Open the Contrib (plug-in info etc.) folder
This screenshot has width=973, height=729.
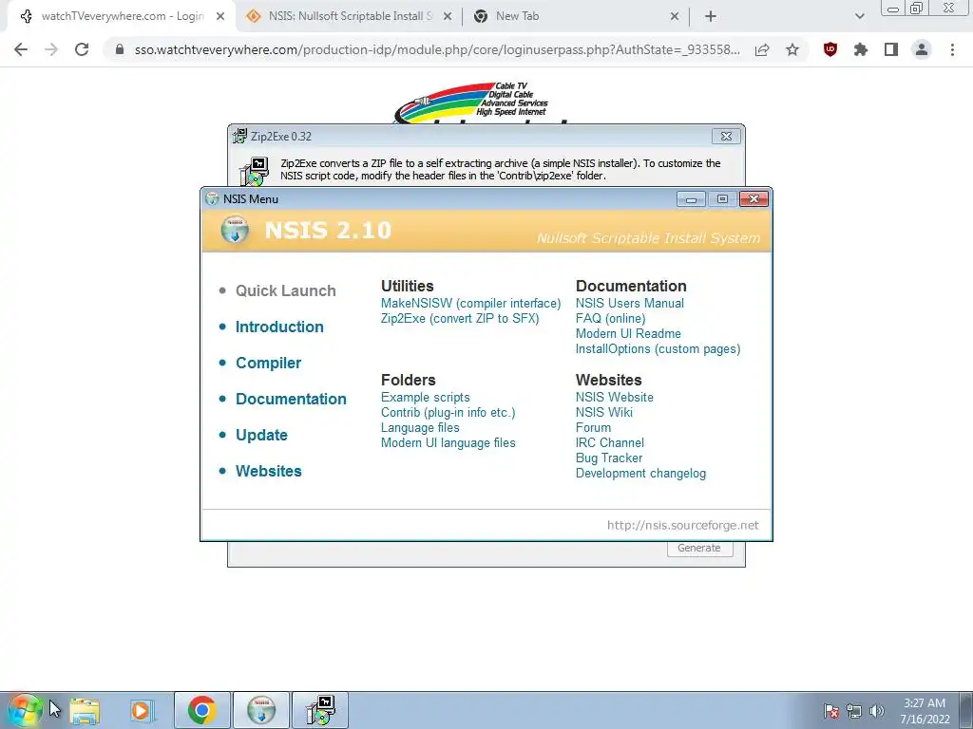pos(448,412)
